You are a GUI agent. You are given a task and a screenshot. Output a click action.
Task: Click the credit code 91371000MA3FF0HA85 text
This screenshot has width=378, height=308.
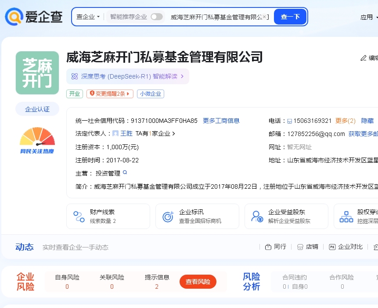[164, 121]
